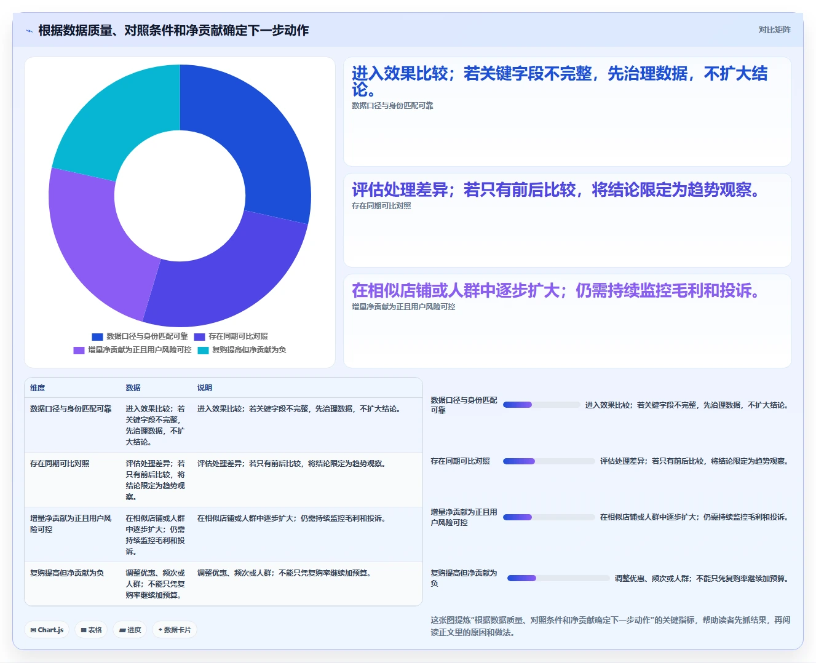Click the progress bar for 数据口径与身份匹配可靠
Screen dimensions: 816x663
point(542,405)
